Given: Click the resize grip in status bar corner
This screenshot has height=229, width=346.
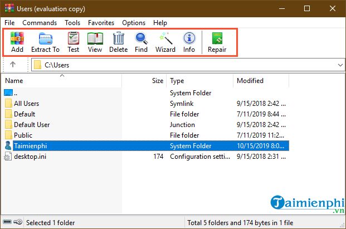Looking at the screenshot, I should click(342, 225).
